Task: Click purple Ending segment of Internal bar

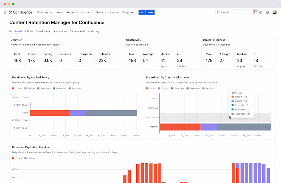Action: 209,127
